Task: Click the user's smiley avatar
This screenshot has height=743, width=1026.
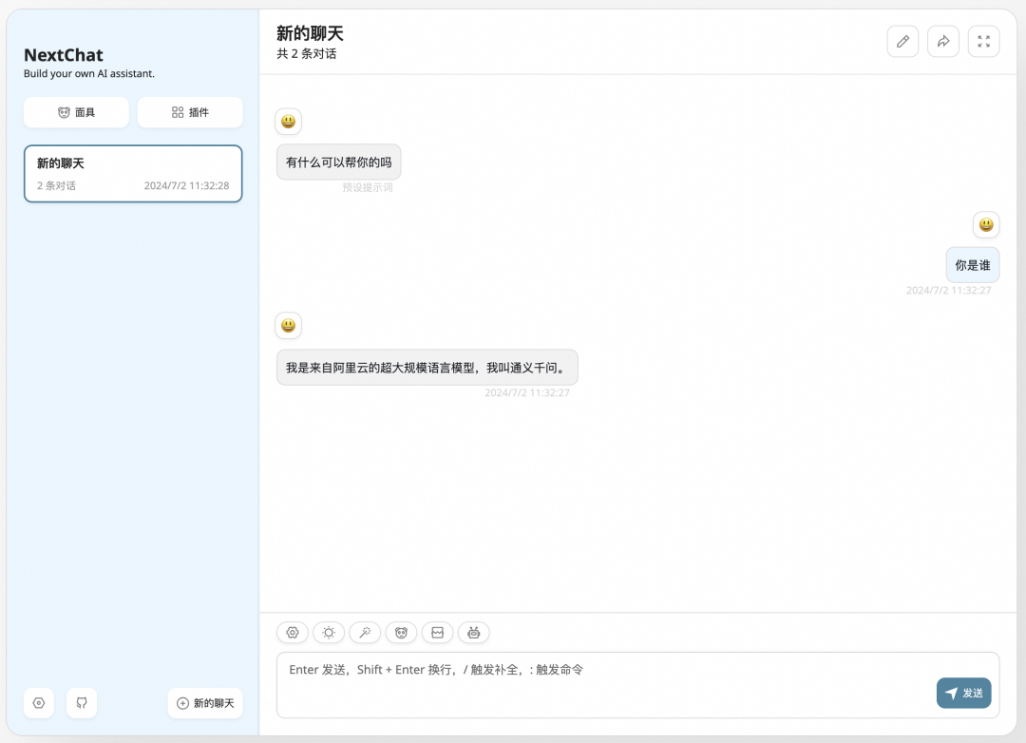Action: (x=986, y=224)
